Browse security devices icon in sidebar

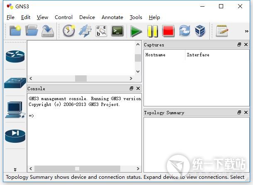[15, 136]
